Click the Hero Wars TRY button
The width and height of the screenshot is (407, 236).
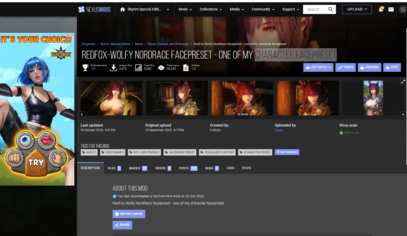(36, 162)
